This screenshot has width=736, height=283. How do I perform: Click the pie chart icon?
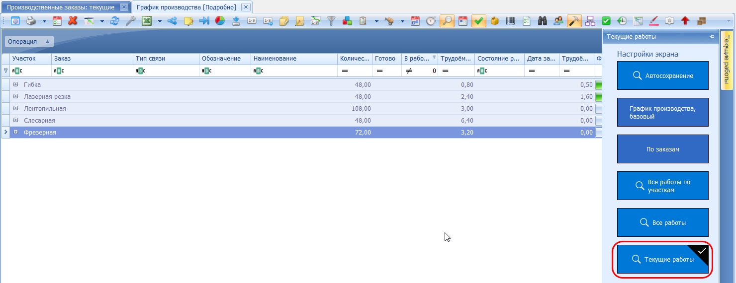tap(220, 21)
